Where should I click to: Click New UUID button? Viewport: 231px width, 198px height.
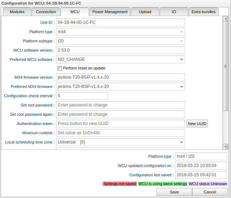[x=197, y=124]
